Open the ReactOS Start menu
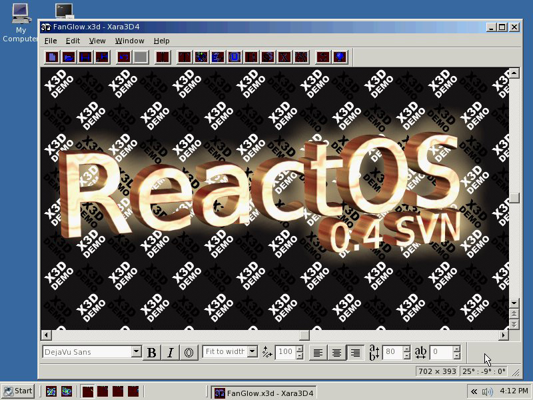533x400 pixels. pyautogui.click(x=18, y=391)
